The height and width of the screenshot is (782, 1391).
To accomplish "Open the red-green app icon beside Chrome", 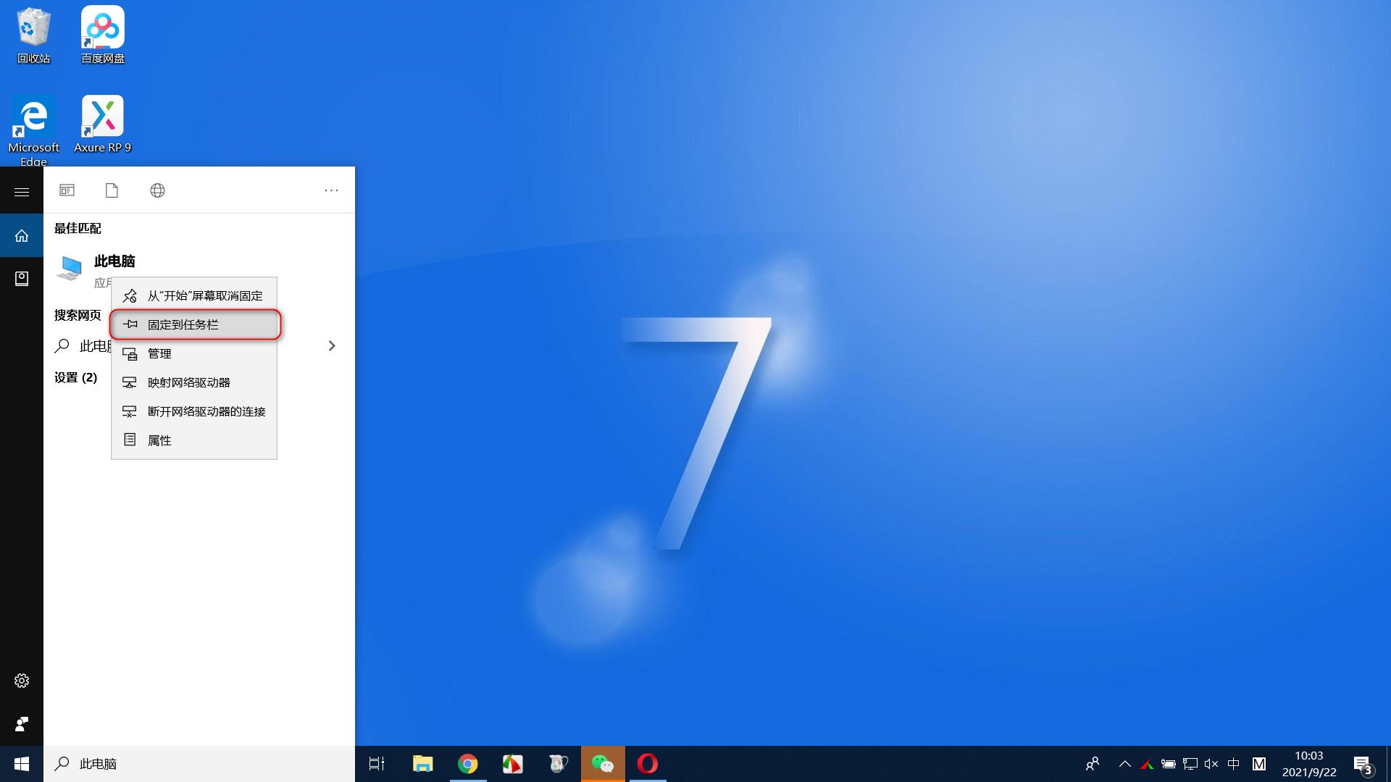I will point(512,764).
